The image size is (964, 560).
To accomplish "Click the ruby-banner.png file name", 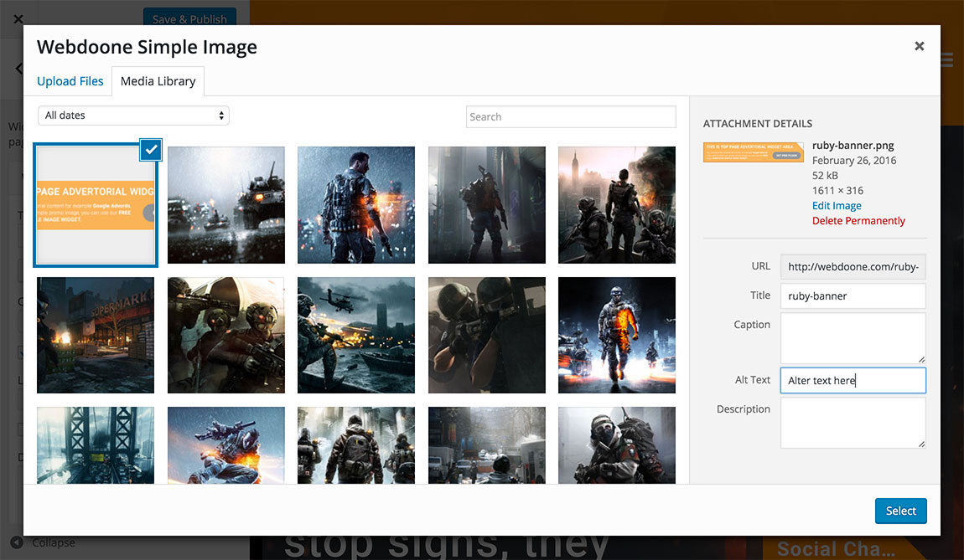I will click(853, 146).
